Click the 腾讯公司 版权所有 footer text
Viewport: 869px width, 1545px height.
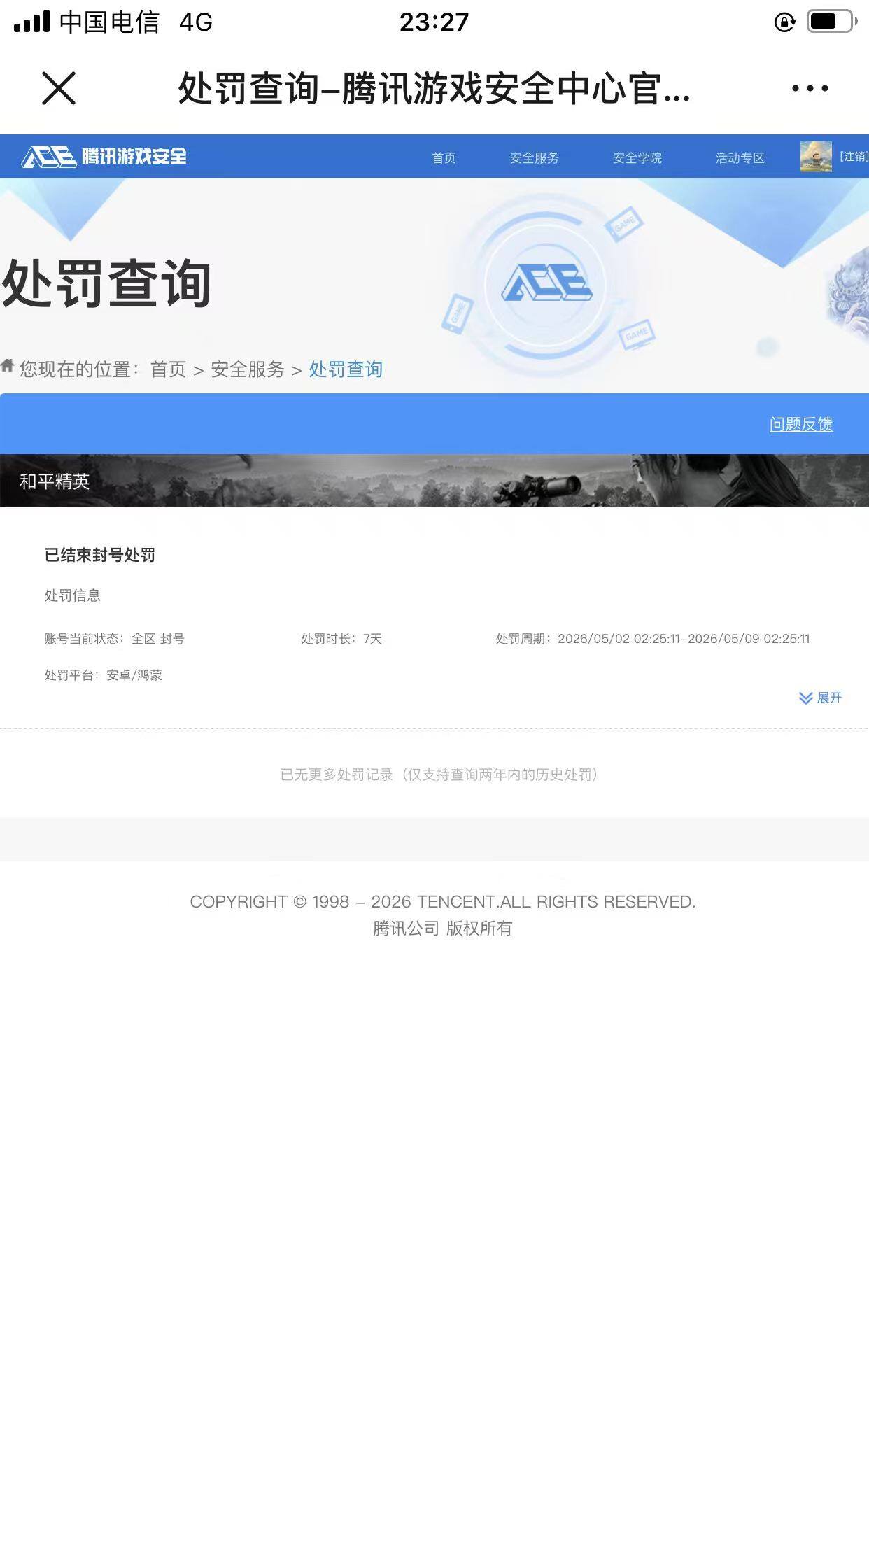442,929
